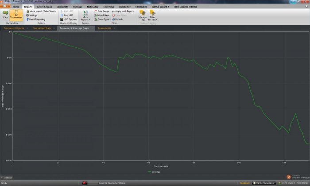Open the Settings gear option
This screenshot has width=310, height=186.
pos(33,15)
